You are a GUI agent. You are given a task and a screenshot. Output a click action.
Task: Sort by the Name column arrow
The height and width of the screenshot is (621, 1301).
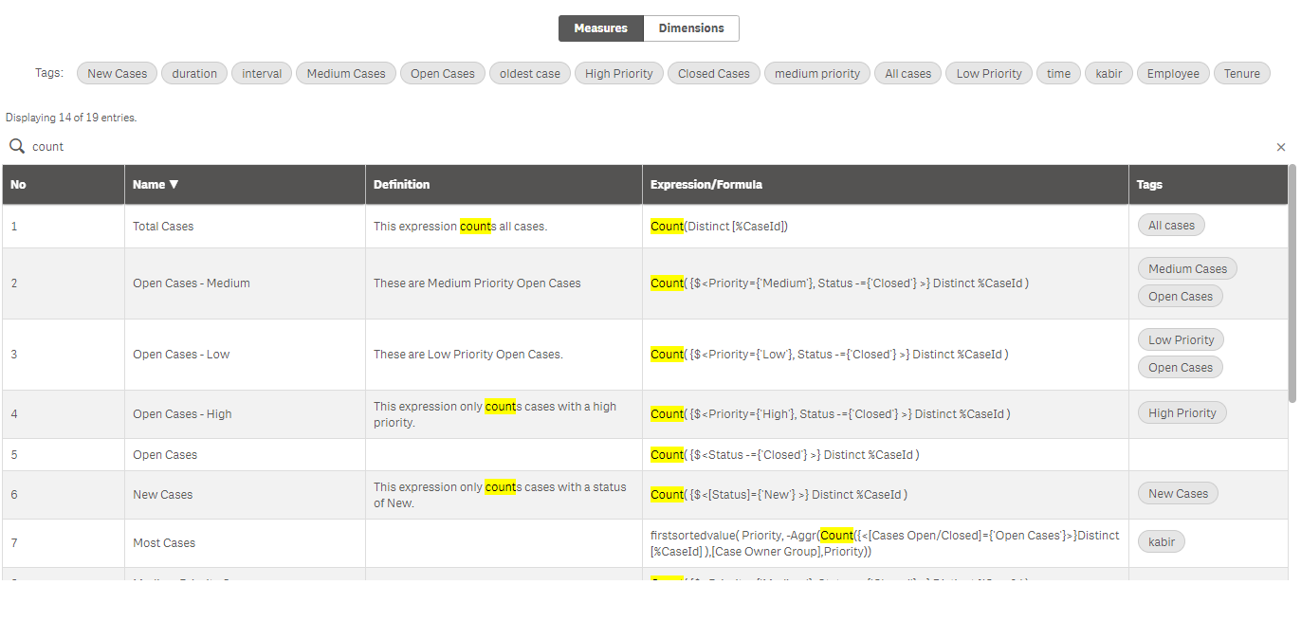(174, 185)
